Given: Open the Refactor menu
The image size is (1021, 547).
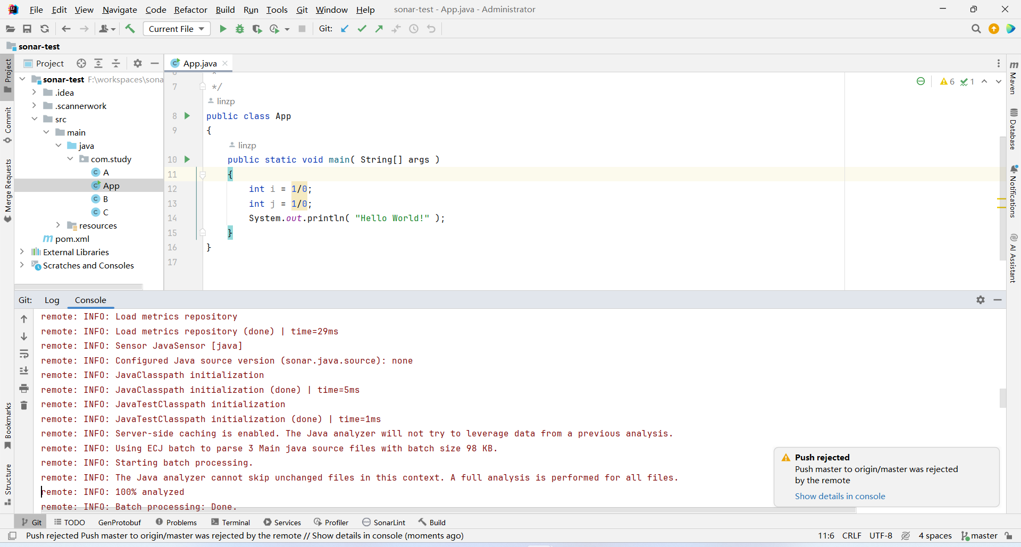Looking at the screenshot, I should coord(190,10).
